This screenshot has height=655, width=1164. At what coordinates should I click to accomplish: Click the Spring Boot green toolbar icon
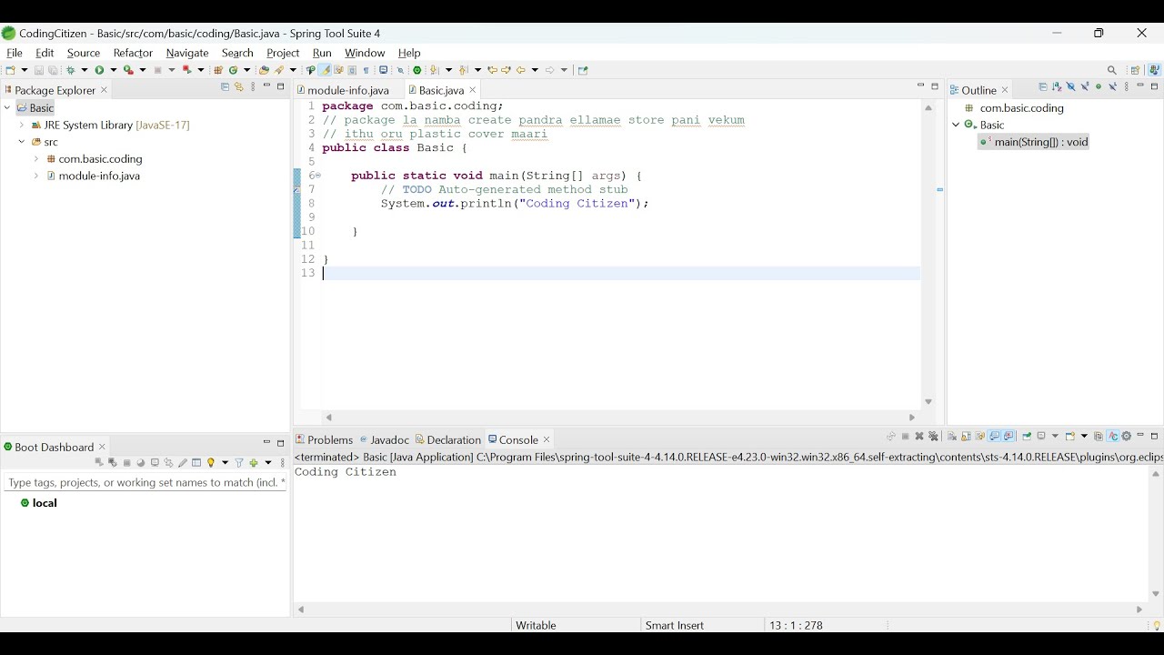(416, 70)
